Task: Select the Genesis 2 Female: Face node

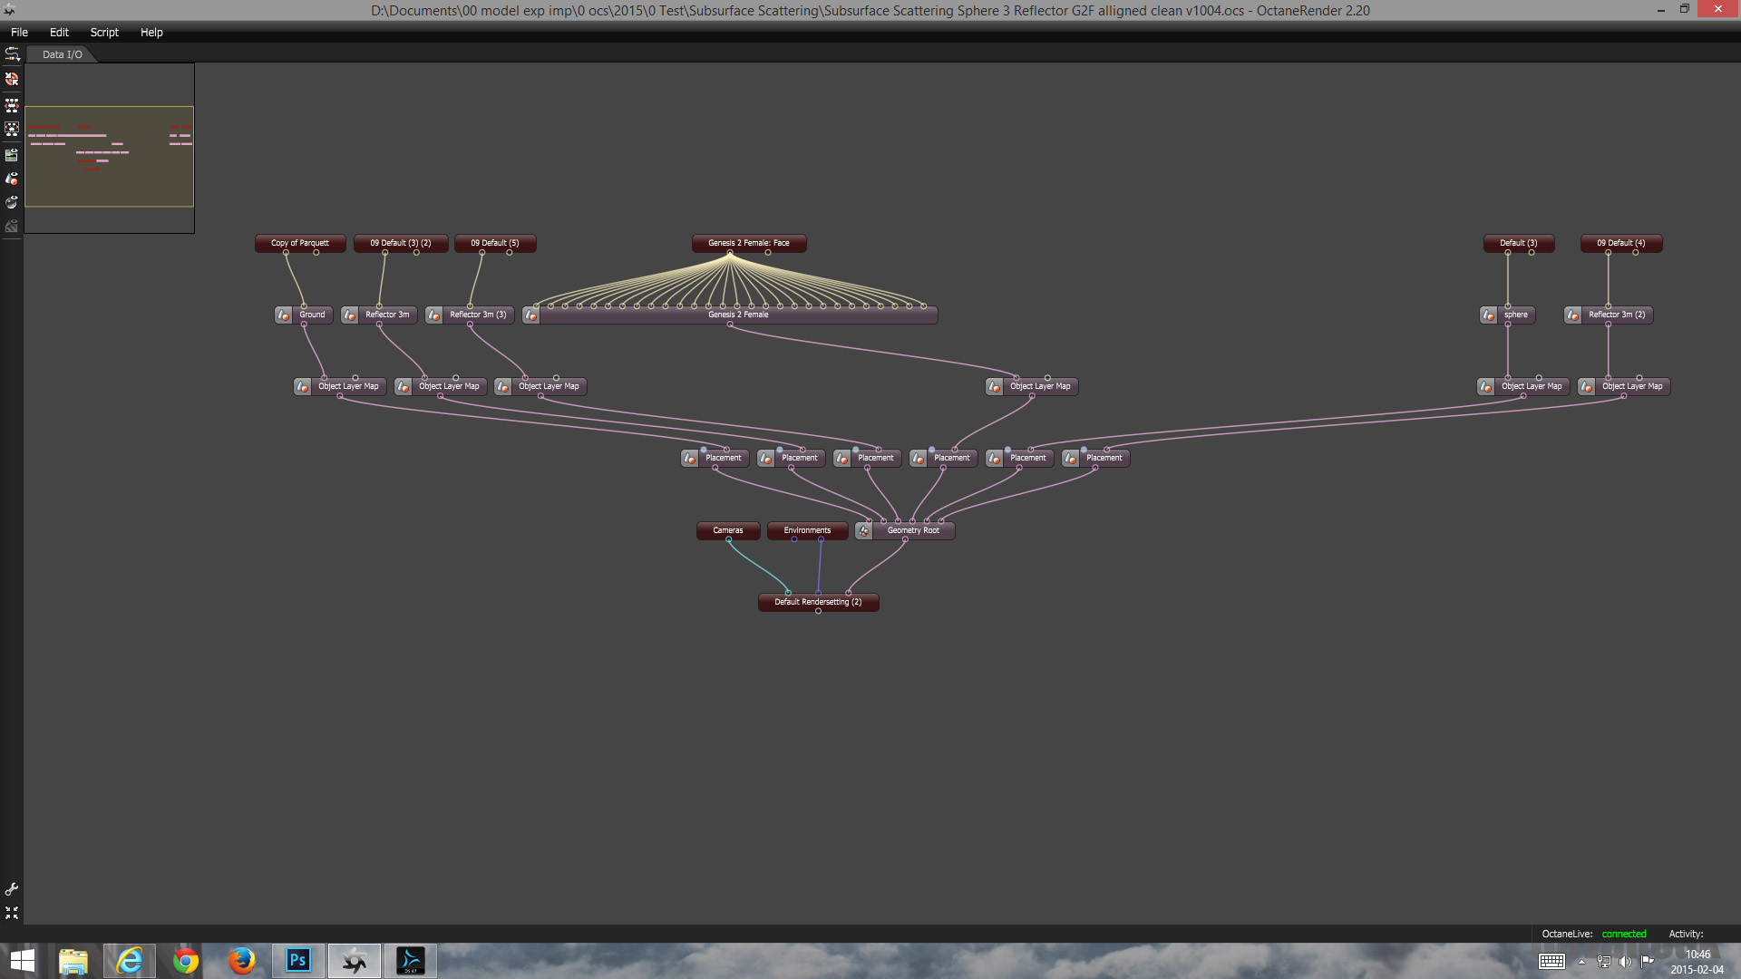Action: [x=748, y=243]
